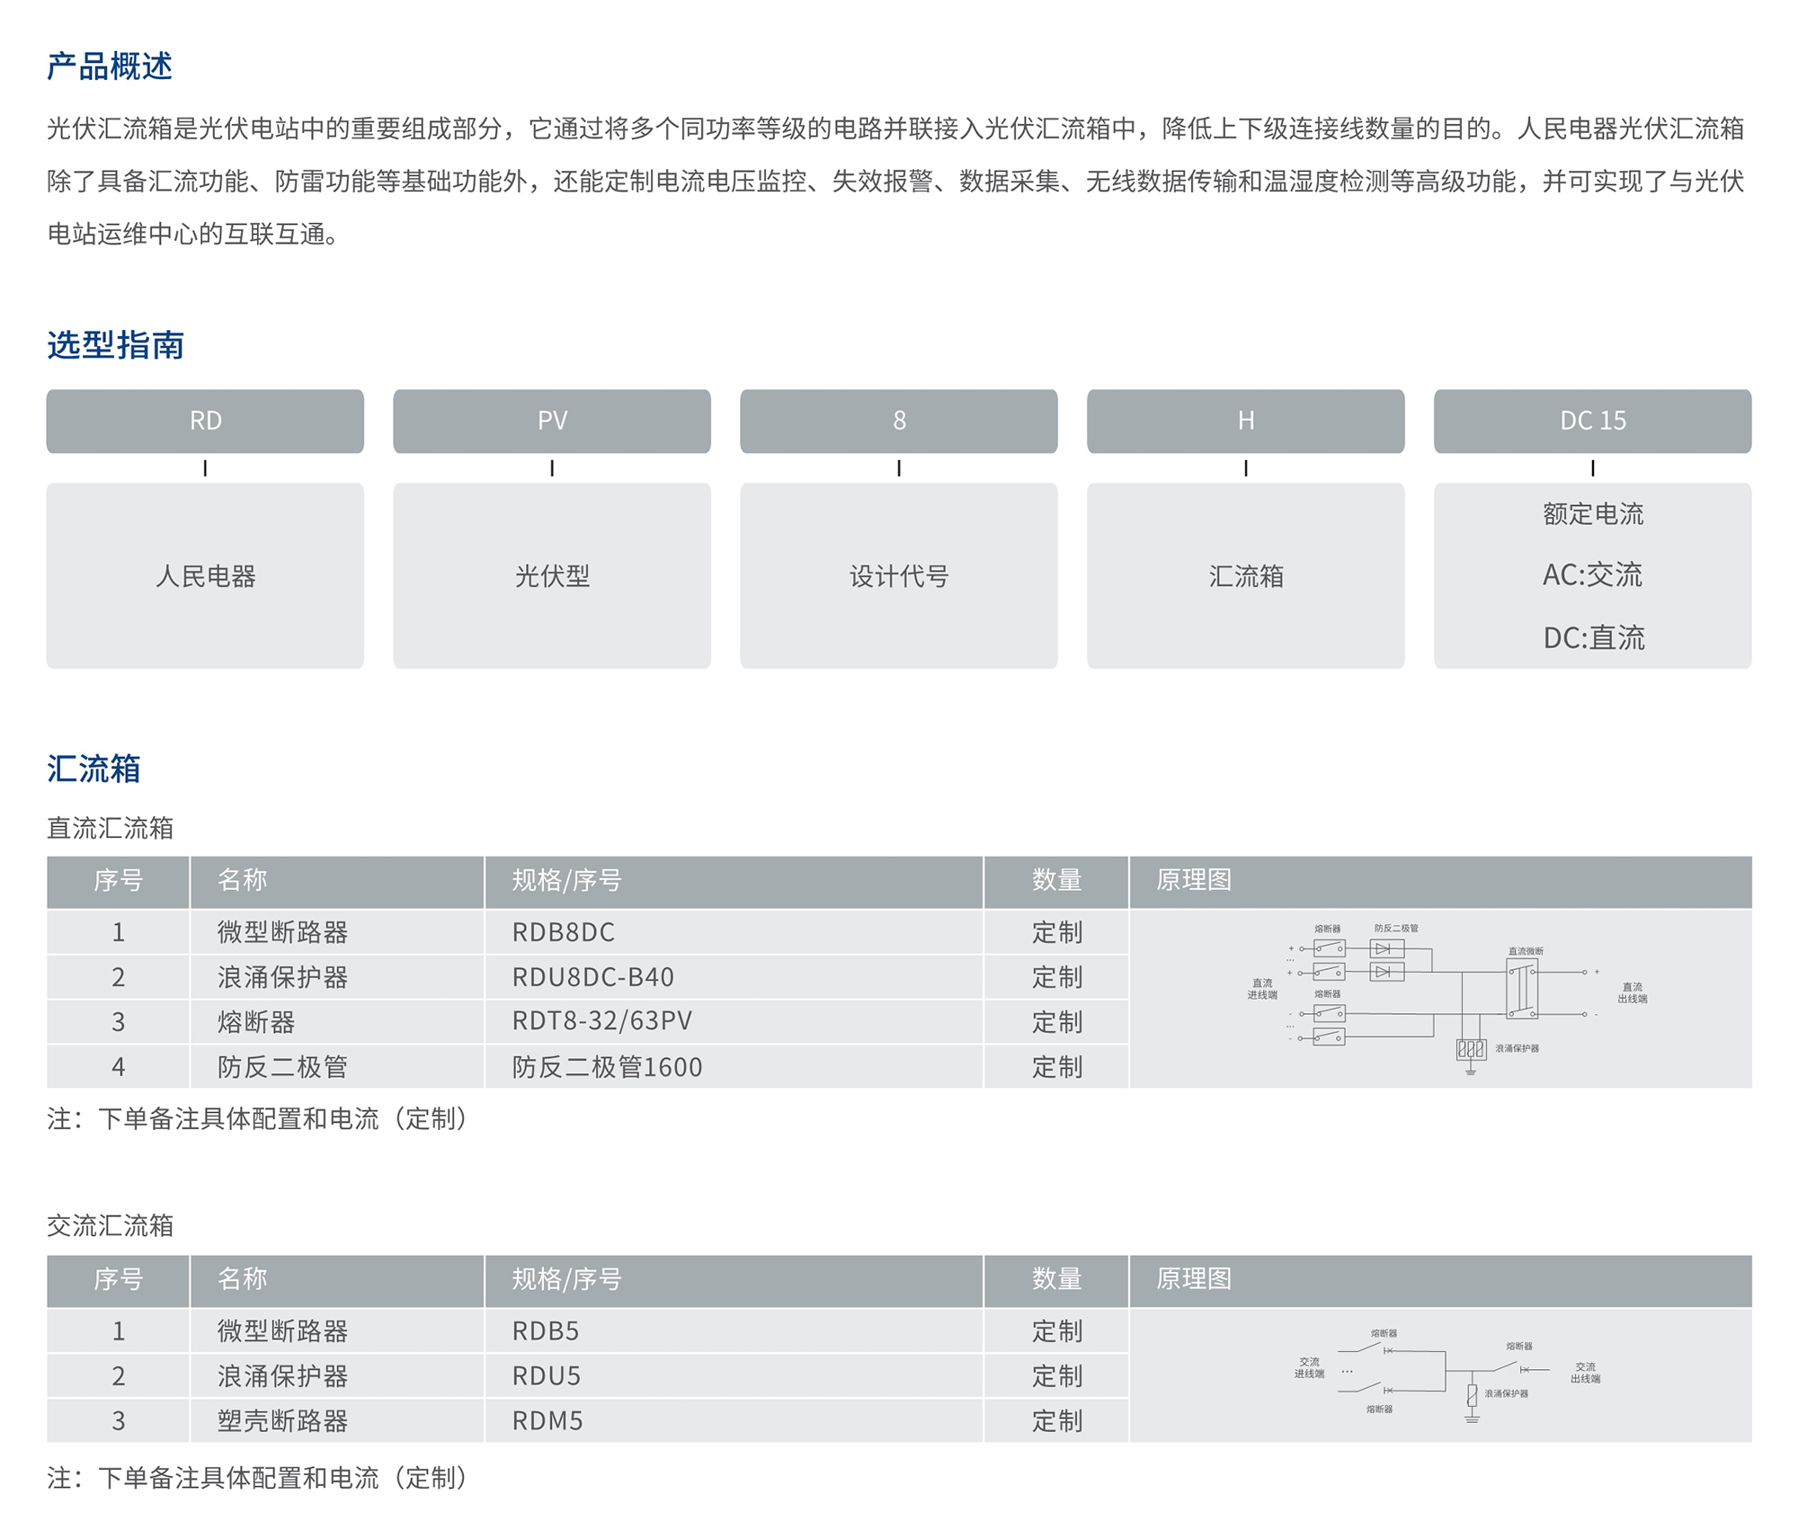Click the 人民电器 description box
1798x1539 pixels.
[x=205, y=575]
